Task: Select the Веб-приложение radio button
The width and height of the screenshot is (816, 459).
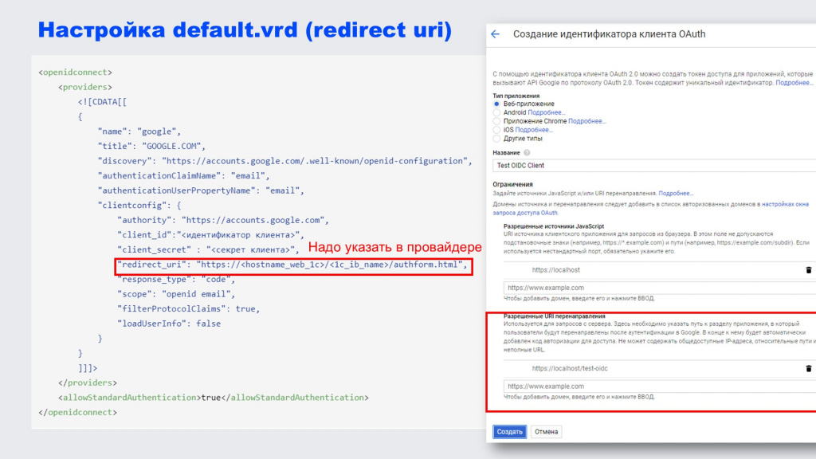Action: (x=497, y=104)
